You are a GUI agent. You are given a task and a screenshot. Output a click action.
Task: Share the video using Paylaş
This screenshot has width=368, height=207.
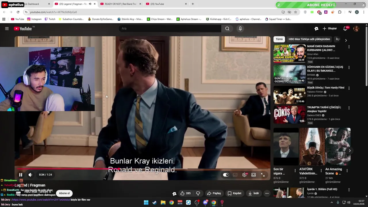(214, 193)
